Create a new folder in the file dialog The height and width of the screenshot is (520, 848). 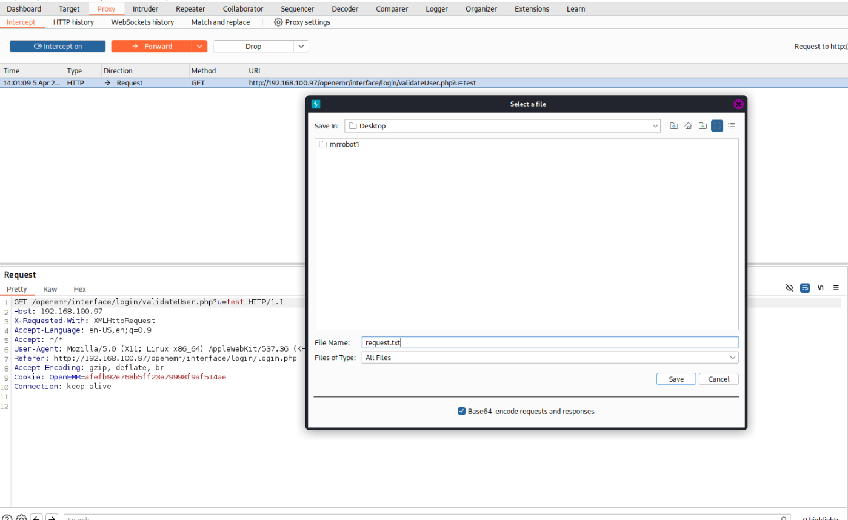pyautogui.click(x=703, y=126)
